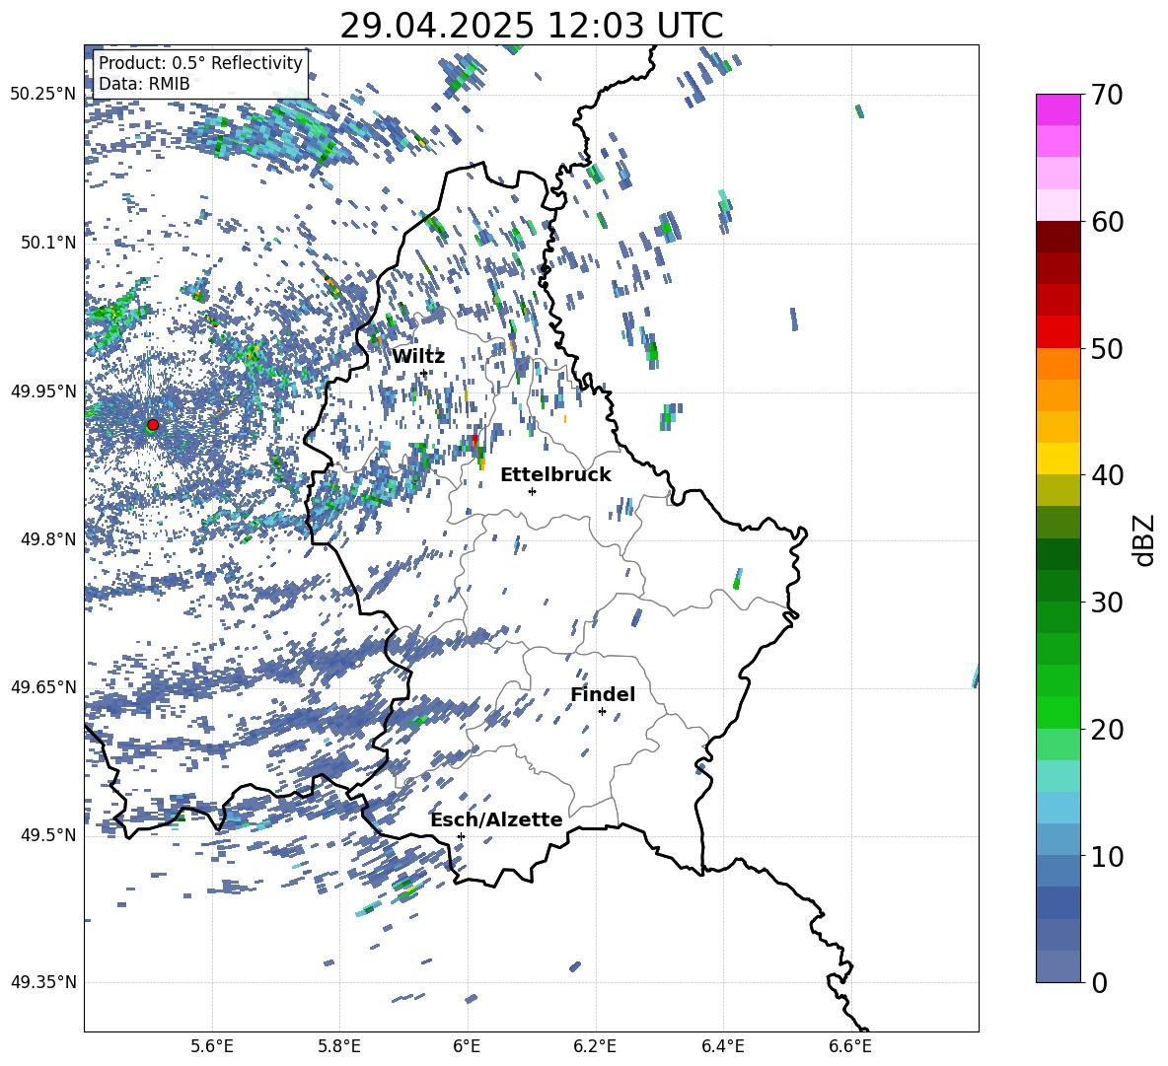
Task: Pick the magenta top colorbar segment
Action: 1058,109
